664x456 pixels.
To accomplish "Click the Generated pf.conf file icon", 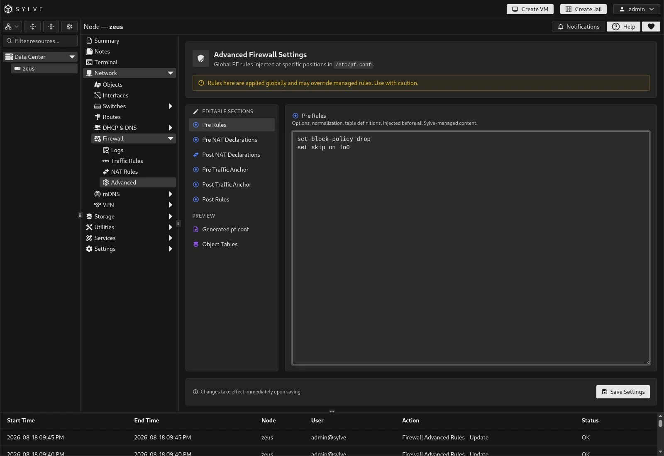I will [x=196, y=229].
